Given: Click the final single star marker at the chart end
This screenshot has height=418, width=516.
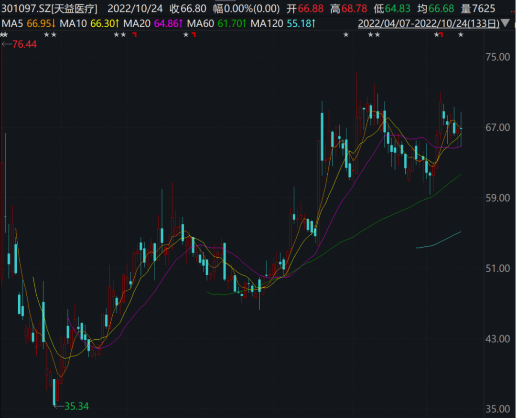Looking at the screenshot, I should click(x=461, y=35).
